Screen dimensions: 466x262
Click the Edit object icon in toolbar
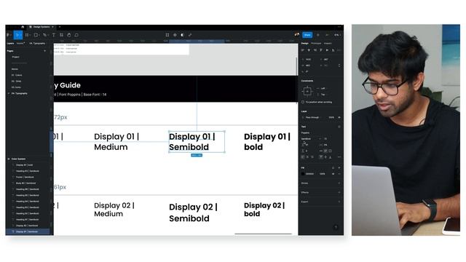[x=167, y=35]
